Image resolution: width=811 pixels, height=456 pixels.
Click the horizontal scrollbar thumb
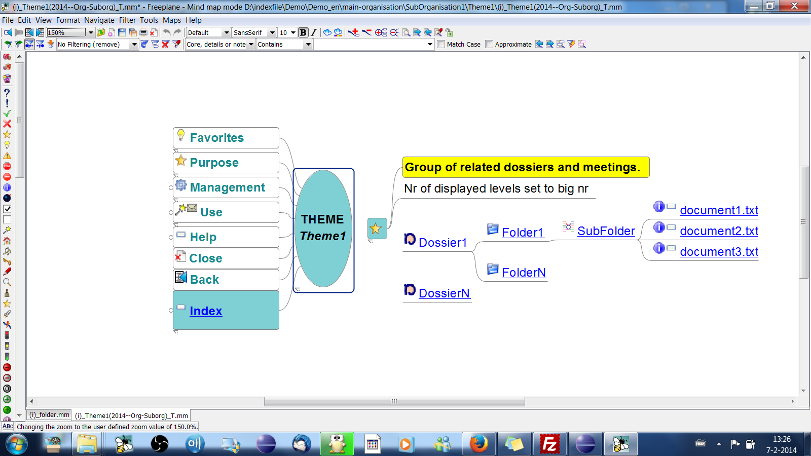tap(394, 401)
